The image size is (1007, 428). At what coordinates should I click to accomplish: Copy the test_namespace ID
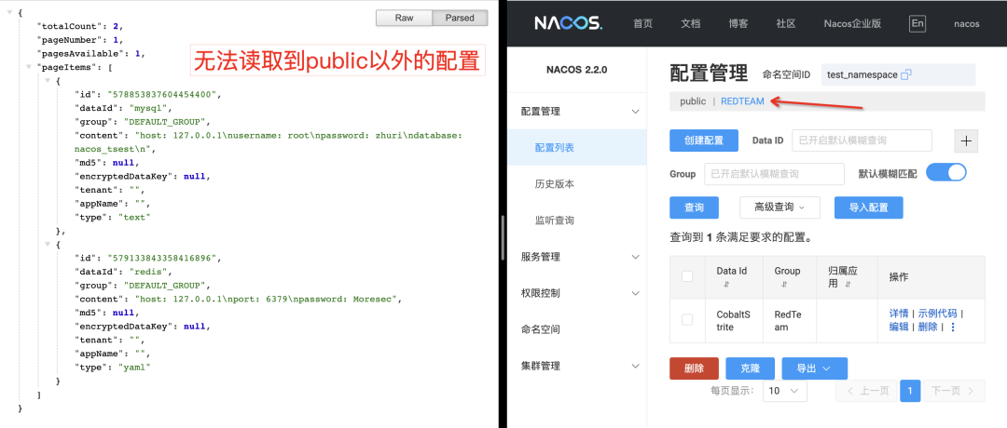point(904,74)
